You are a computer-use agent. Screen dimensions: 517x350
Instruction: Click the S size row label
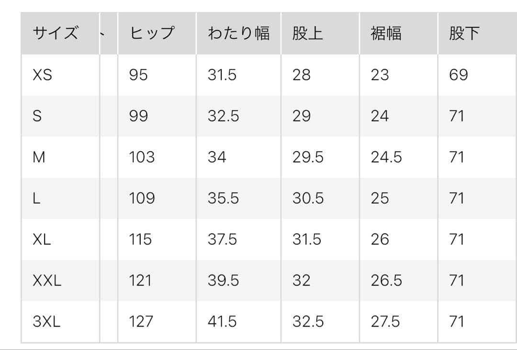coord(37,116)
